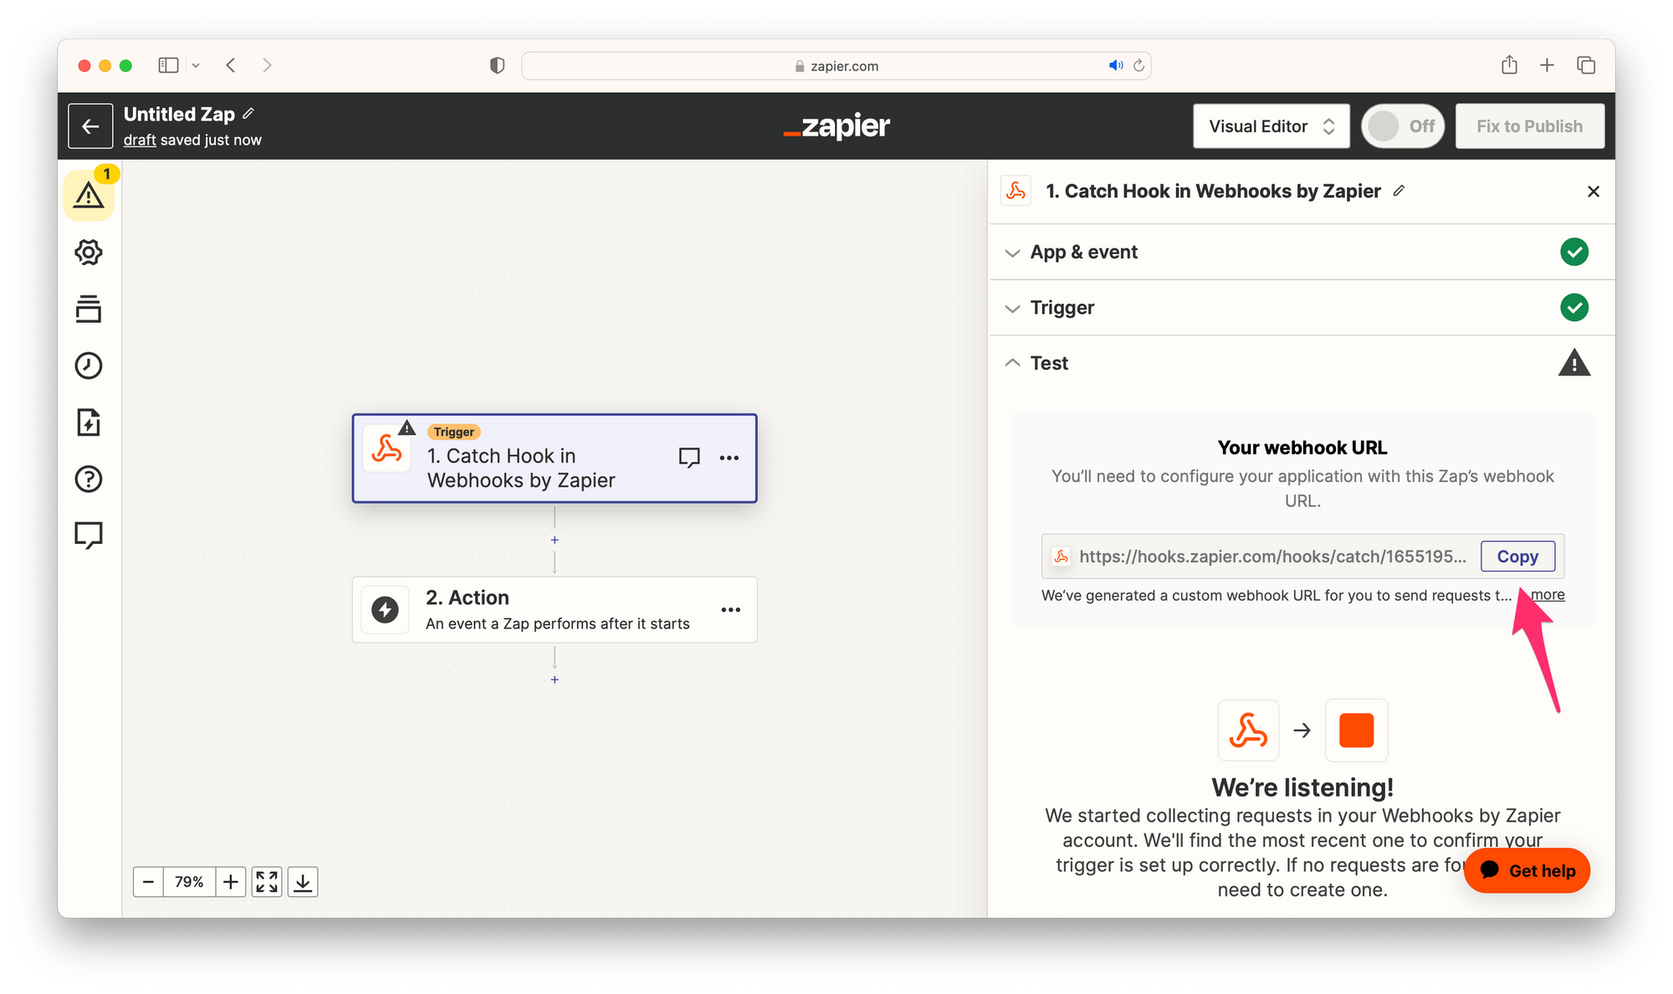Click the Webhooks icon in panel header
Viewport: 1673px width, 994px height.
(1016, 191)
